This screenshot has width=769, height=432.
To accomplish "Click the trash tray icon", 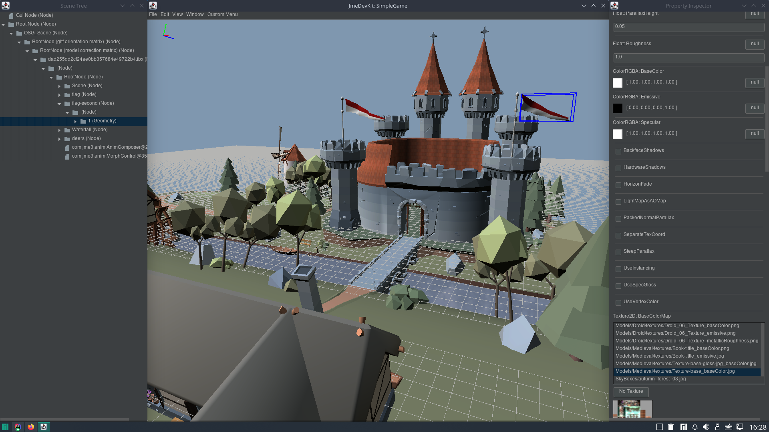I will 671,427.
